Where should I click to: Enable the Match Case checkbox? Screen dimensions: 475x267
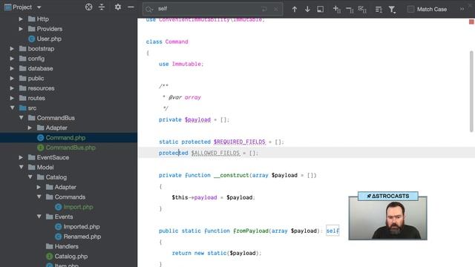pyautogui.click(x=410, y=9)
